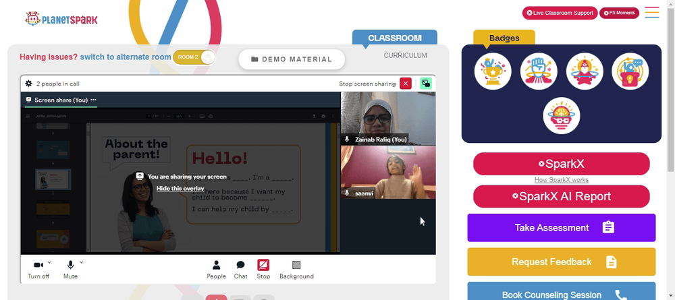Select the lightbulb chat badge
Image resolution: width=675 pixels, height=300 pixels.
coord(630,71)
